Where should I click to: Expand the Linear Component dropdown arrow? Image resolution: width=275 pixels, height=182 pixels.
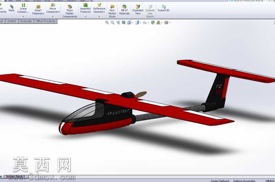[x=23, y=16]
